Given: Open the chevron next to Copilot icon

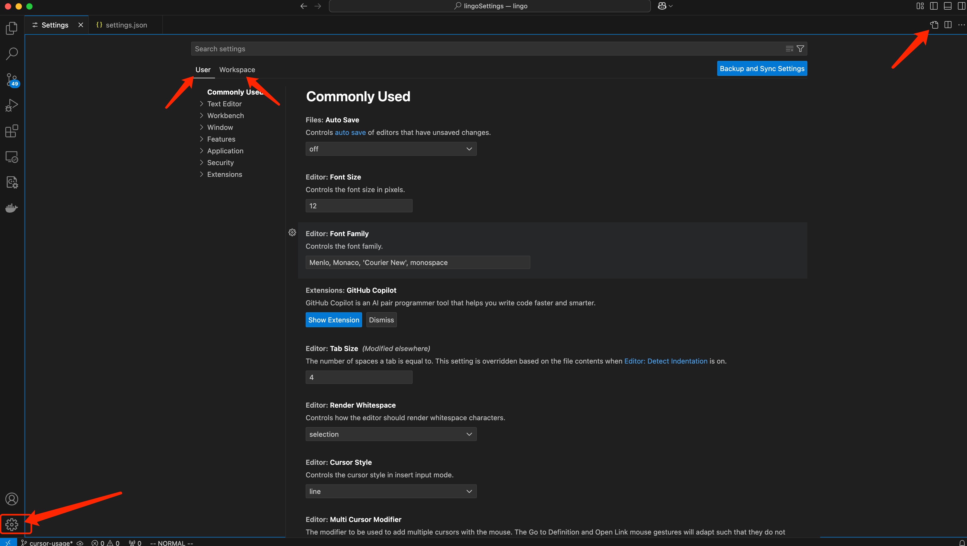Looking at the screenshot, I should pyautogui.click(x=671, y=6).
